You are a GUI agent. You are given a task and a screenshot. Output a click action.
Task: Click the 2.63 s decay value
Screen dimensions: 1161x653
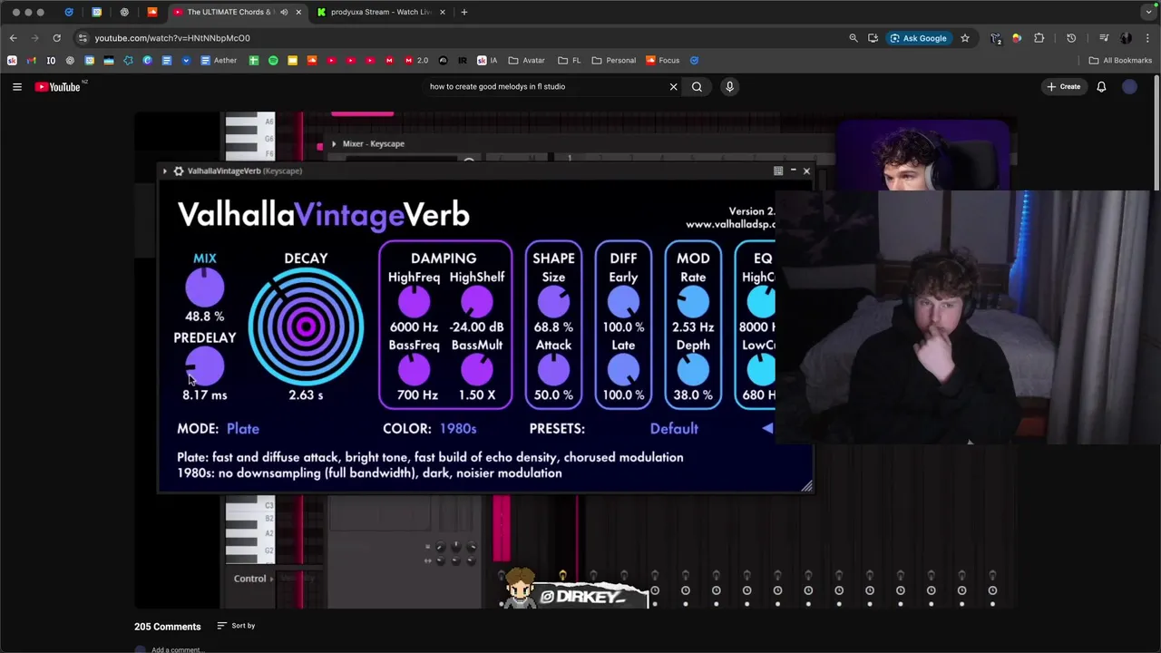pyautogui.click(x=306, y=395)
